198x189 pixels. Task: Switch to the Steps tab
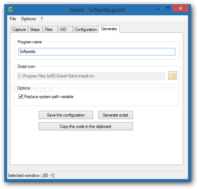click(35, 29)
